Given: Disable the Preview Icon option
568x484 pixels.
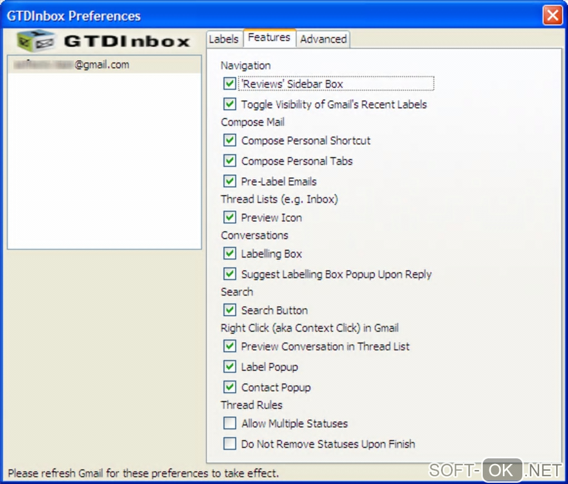Looking at the screenshot, I should 229,217.
